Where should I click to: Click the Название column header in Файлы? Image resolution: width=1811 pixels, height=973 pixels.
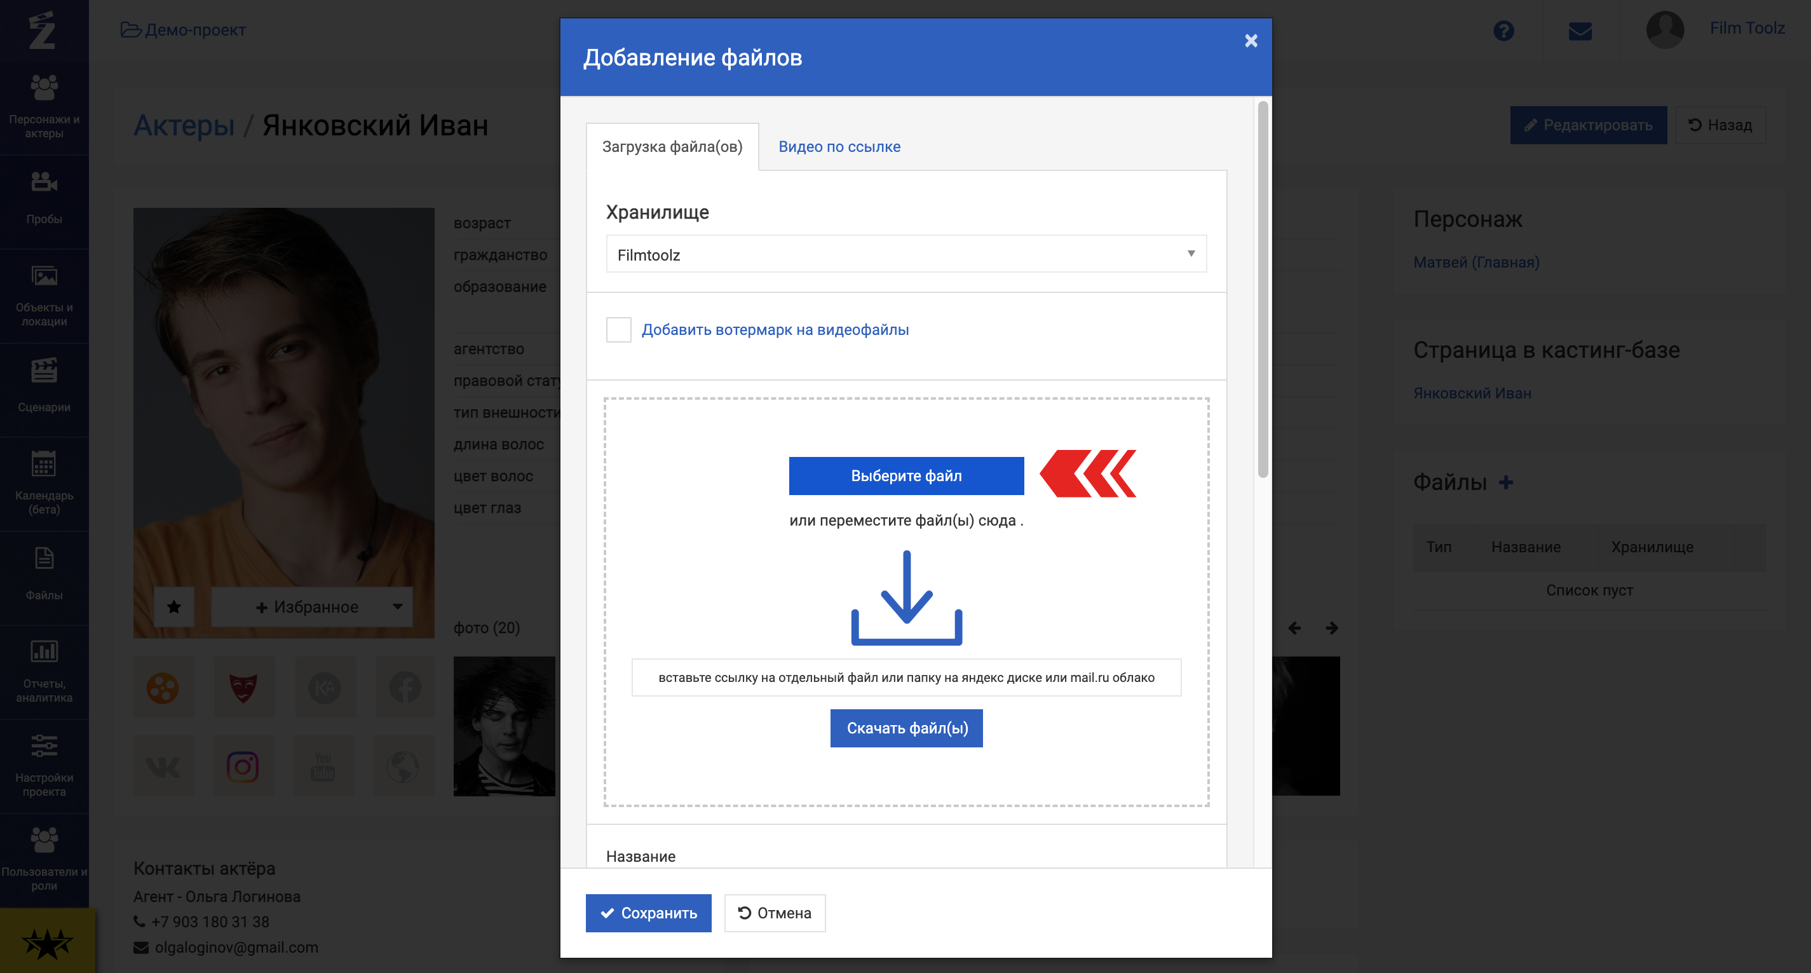tap(1526, 547)
